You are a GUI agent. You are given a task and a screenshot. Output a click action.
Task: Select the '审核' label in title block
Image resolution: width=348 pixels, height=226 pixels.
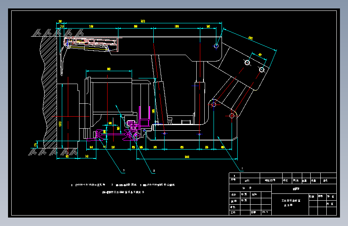[x=233, y=207]
